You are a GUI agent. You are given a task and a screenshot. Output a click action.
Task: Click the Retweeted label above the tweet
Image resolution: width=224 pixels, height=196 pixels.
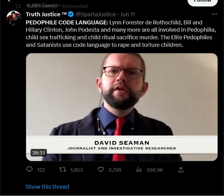pos(75,6)
